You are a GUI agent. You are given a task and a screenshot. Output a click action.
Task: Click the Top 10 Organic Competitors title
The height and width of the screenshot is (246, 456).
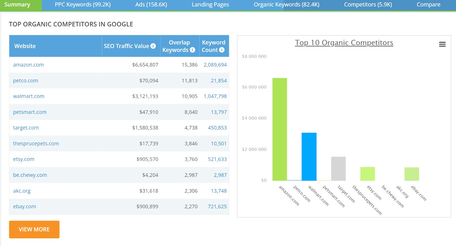pos(344,43)
